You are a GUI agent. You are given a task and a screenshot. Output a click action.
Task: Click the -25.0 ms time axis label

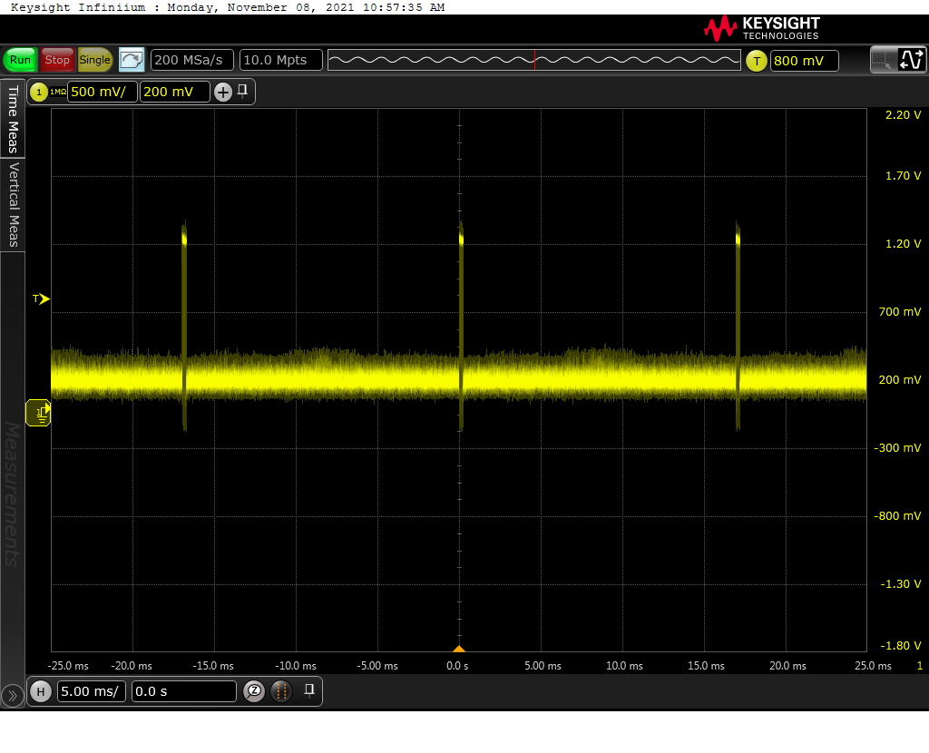coord(68,666)
